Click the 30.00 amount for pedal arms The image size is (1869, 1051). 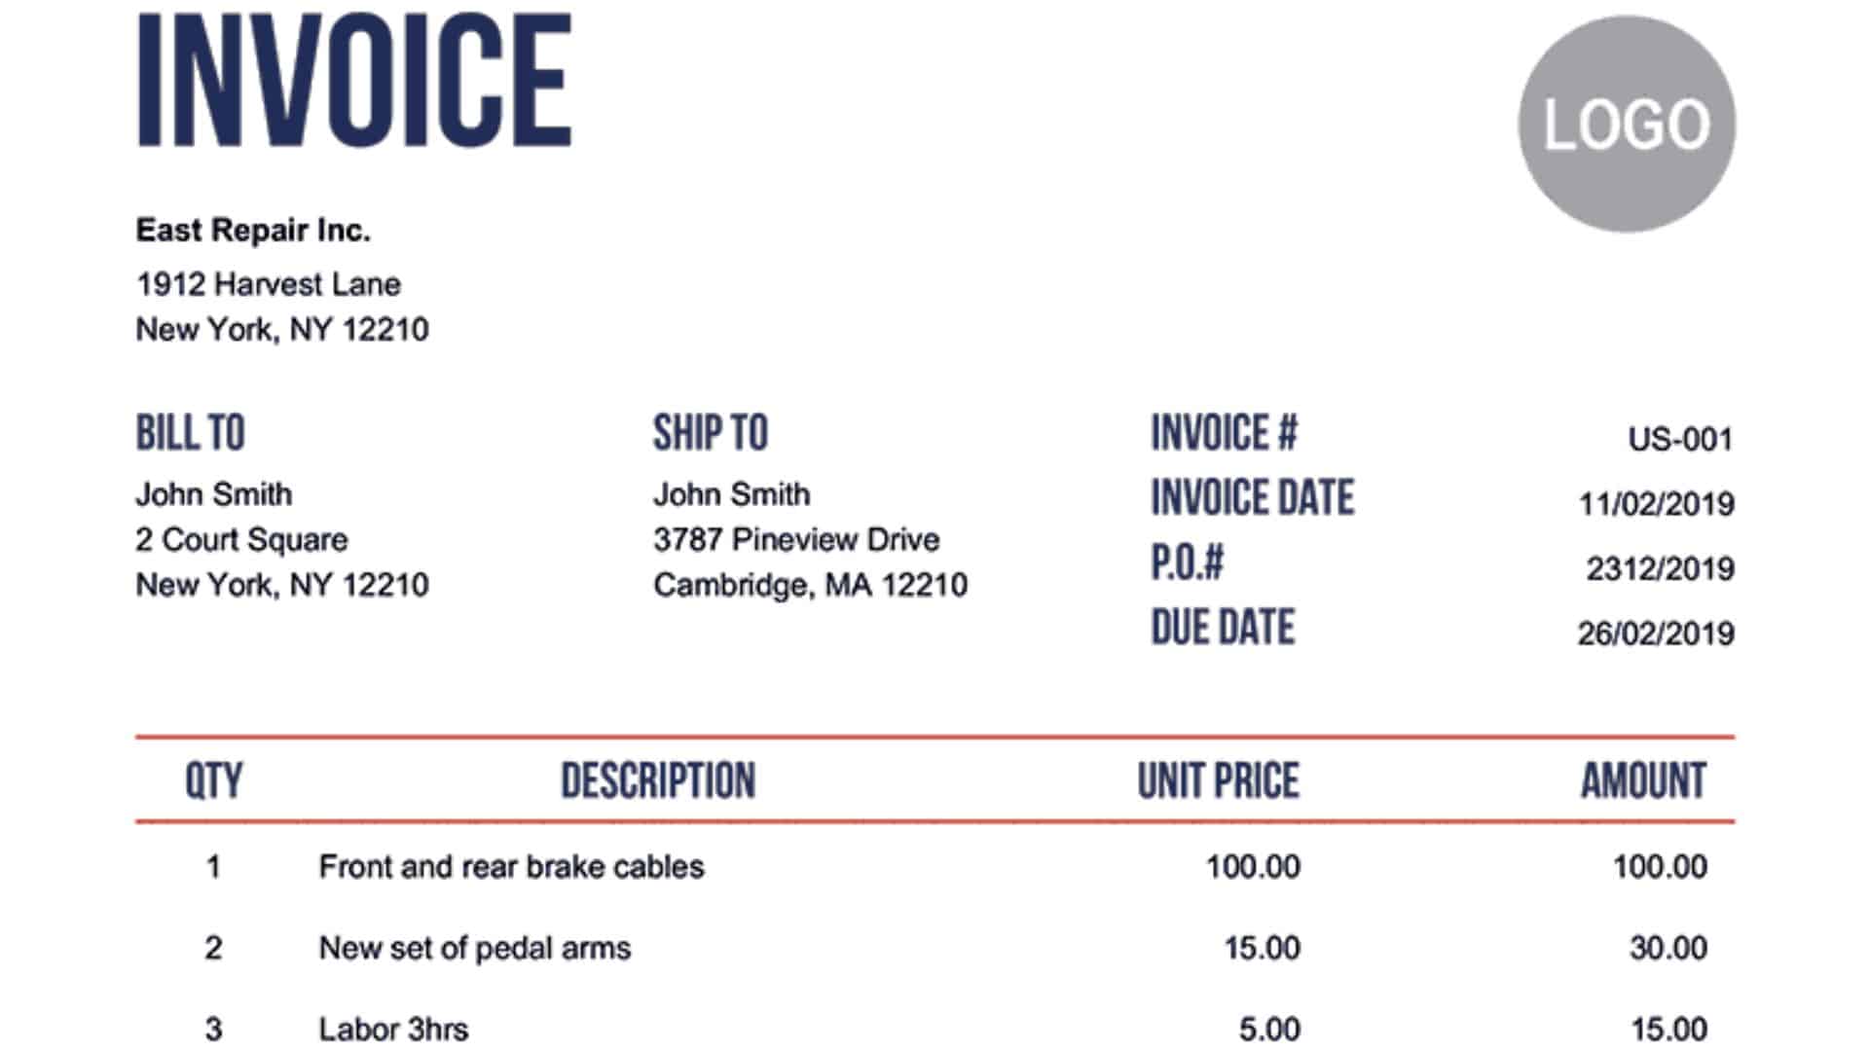pyautogui.click(x=1668, y=948)
